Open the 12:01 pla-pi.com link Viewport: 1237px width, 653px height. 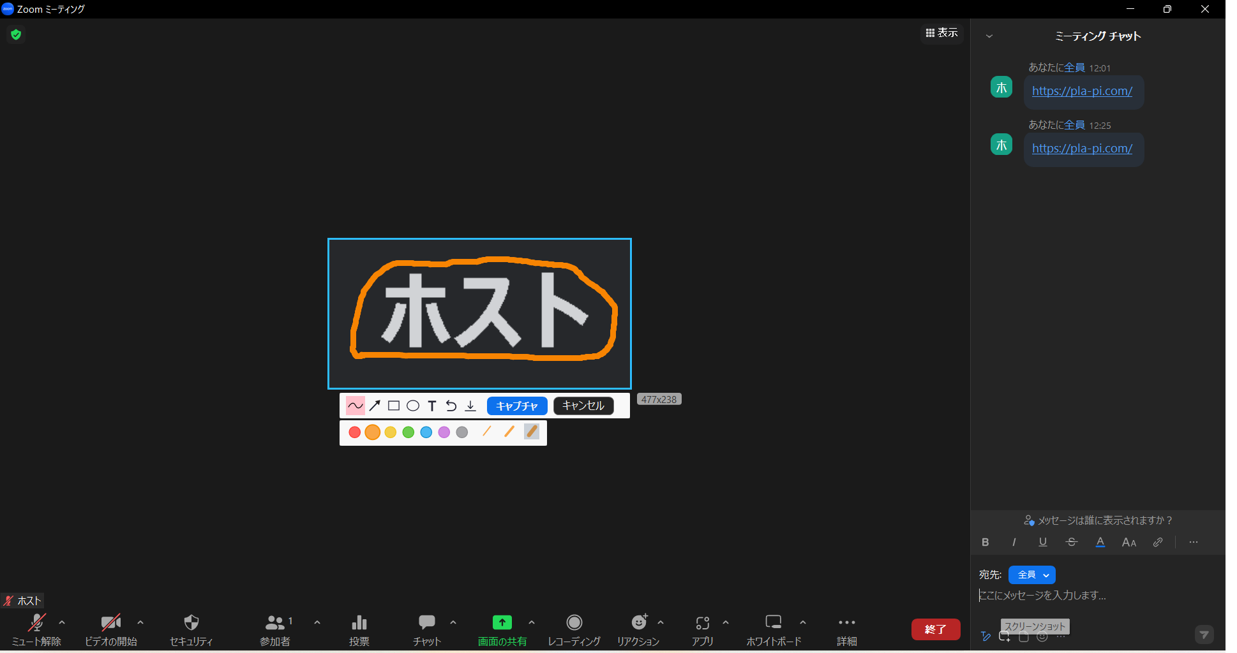tap(1082, 91)
